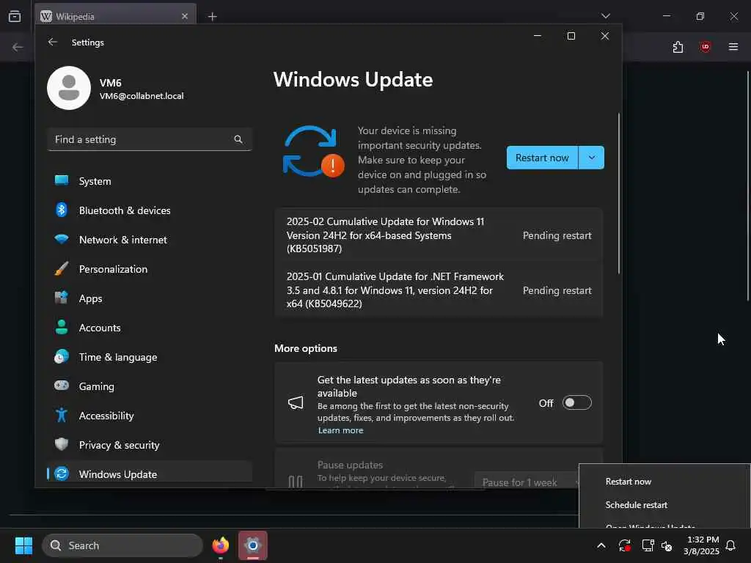Click the search magnifier in Find a setting
This screenshot has height=563, width=751.
tap(238, 139)
